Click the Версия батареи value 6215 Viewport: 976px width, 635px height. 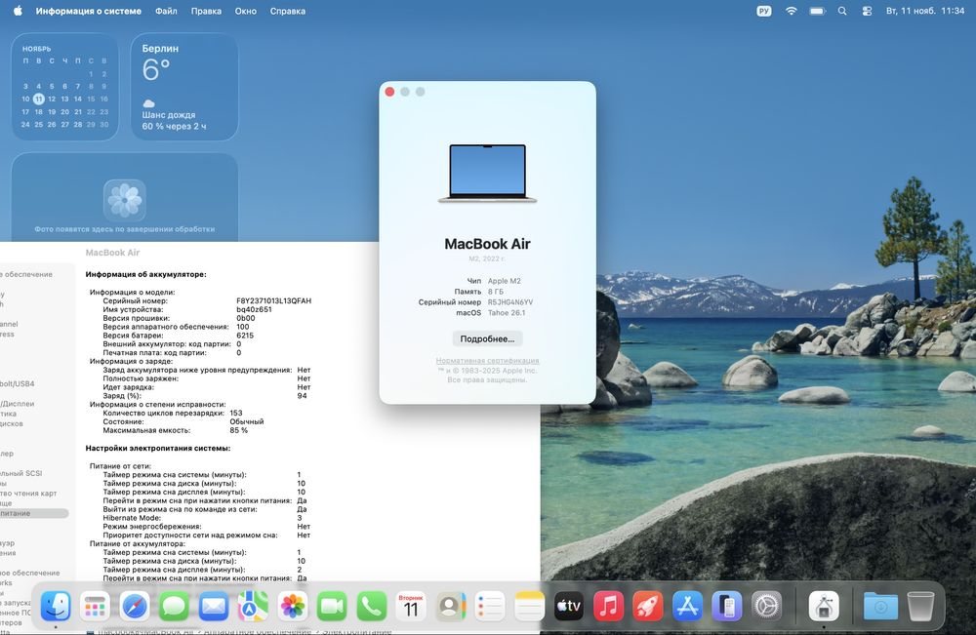(245, 336)
